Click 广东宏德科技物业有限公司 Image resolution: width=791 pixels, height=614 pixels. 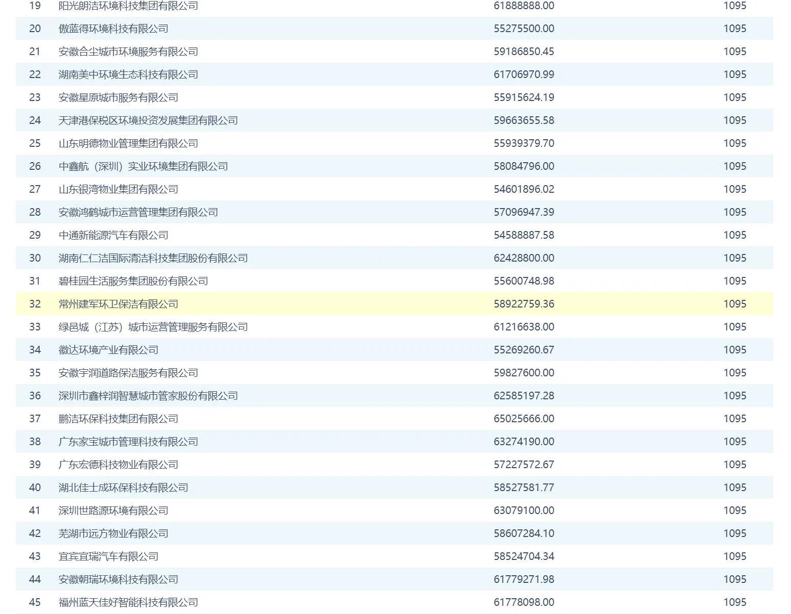pyautogui.click(x=118, y=465)
